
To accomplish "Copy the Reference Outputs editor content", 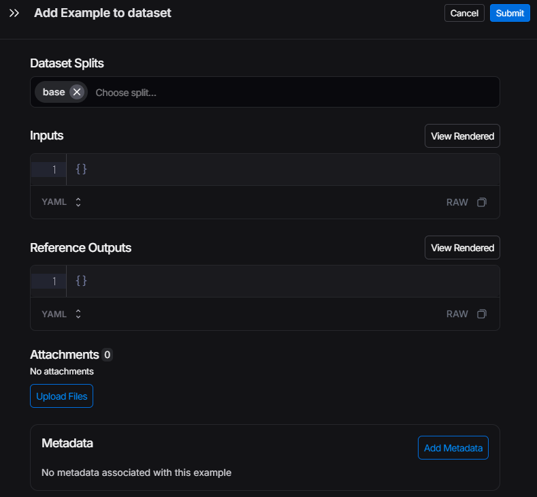I will [482, 314].
